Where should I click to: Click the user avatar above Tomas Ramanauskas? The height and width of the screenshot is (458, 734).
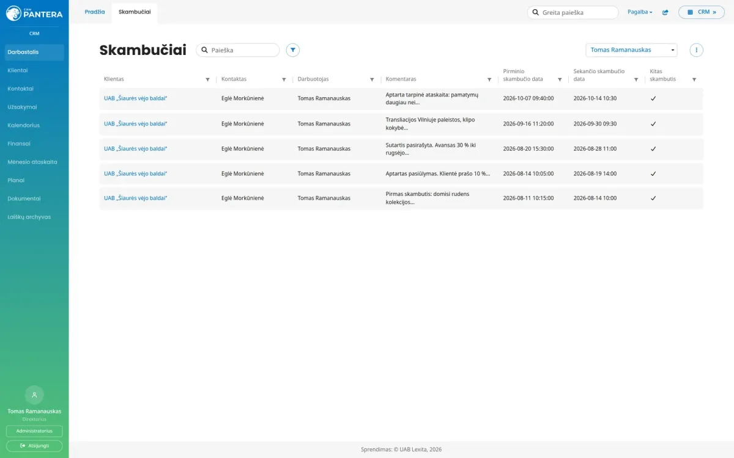coord(34,395)
